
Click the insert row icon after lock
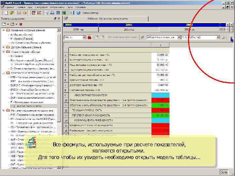[96, 37]
